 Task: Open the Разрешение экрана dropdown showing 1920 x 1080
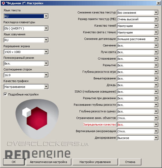(x=26, y=52)
